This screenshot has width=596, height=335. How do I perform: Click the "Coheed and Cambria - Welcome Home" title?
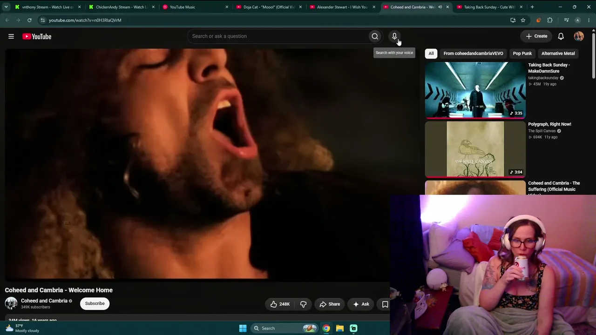(x=59, y=290)
